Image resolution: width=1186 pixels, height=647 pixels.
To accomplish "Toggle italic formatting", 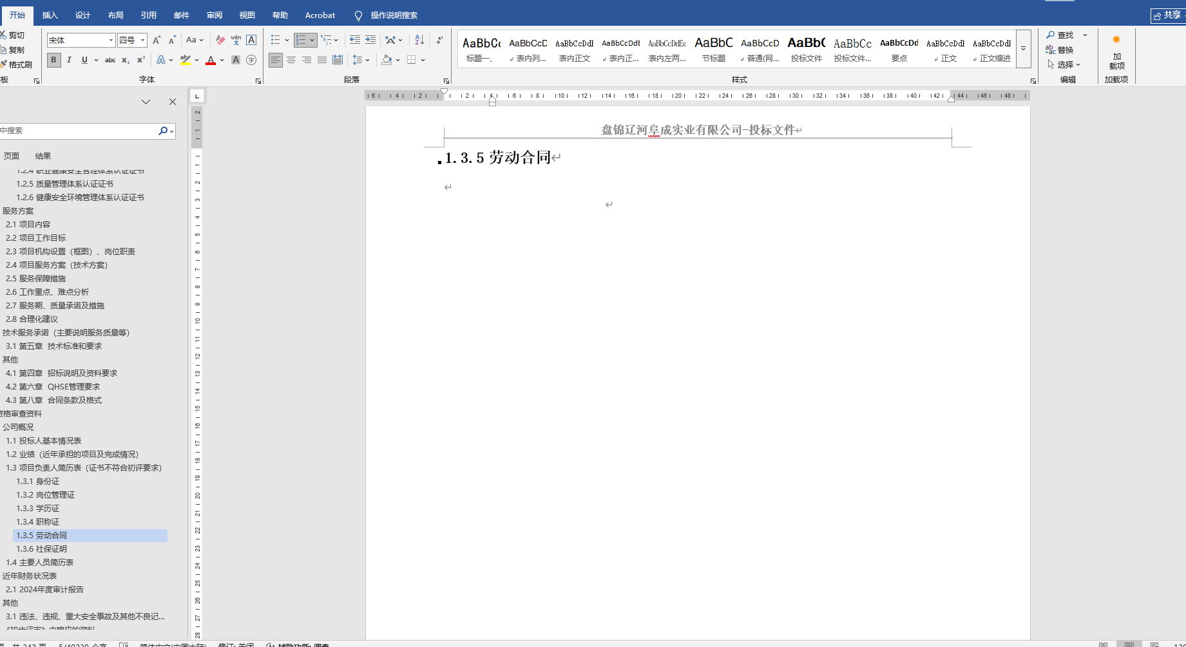I will (x=69, y=60).
